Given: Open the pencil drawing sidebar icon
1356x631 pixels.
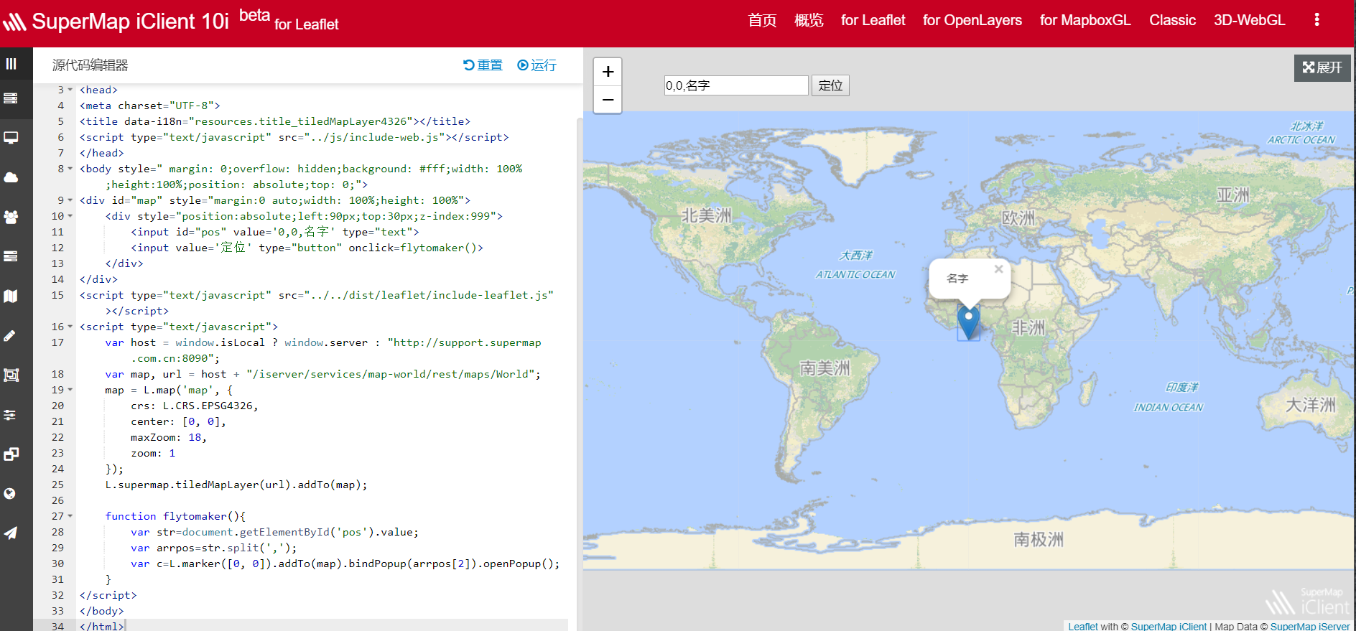Looking at the screenshot, I should 11,335.
